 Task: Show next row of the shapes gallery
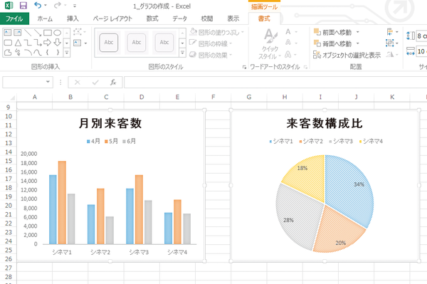67,43
